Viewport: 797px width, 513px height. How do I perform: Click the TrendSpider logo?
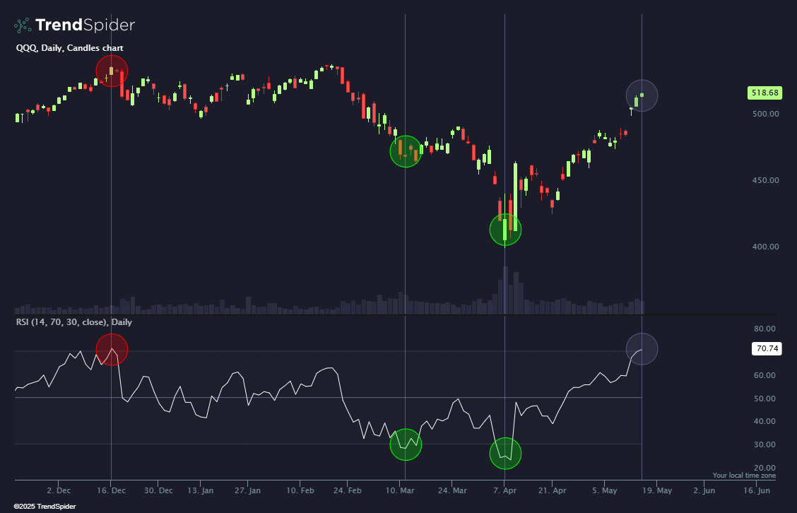pyautogui.click(x=74, y=25)
